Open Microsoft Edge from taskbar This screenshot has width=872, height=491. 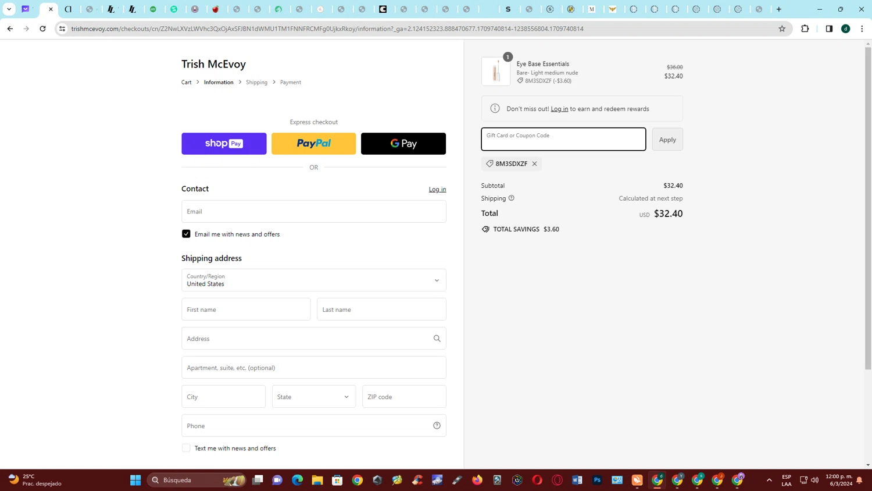[x=297, y=480]
